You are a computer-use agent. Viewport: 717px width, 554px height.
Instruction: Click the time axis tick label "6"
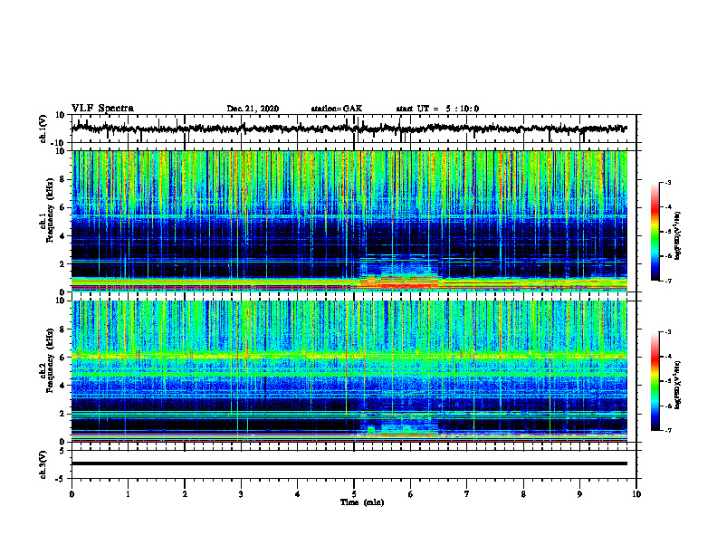coord(411,494)
